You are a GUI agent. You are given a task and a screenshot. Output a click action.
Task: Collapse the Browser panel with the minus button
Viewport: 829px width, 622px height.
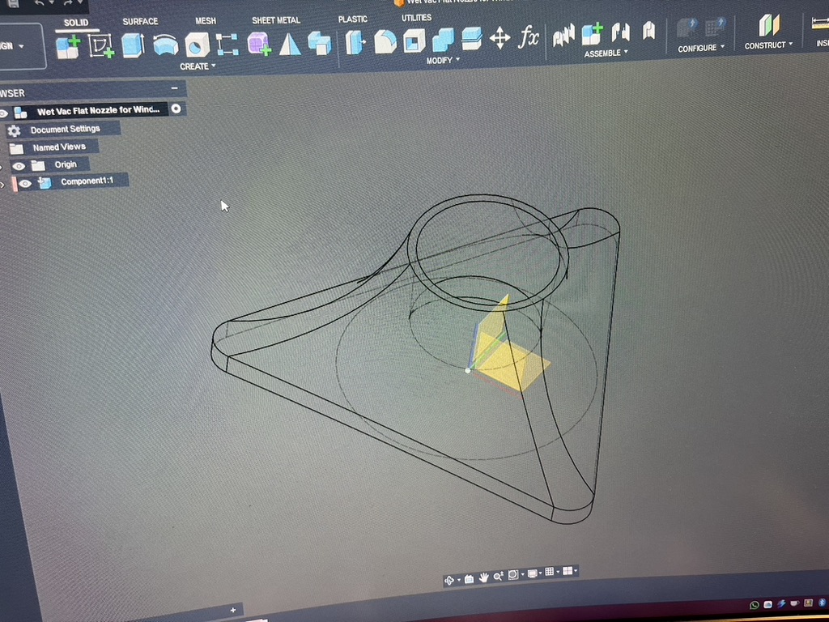click(174, 88)
